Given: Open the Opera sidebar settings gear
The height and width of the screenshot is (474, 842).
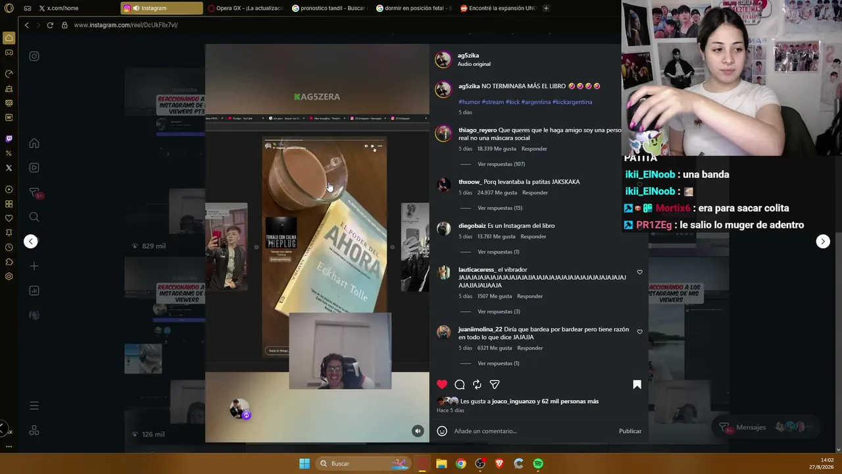Looking at the screenshot, I should pos(9,276).
